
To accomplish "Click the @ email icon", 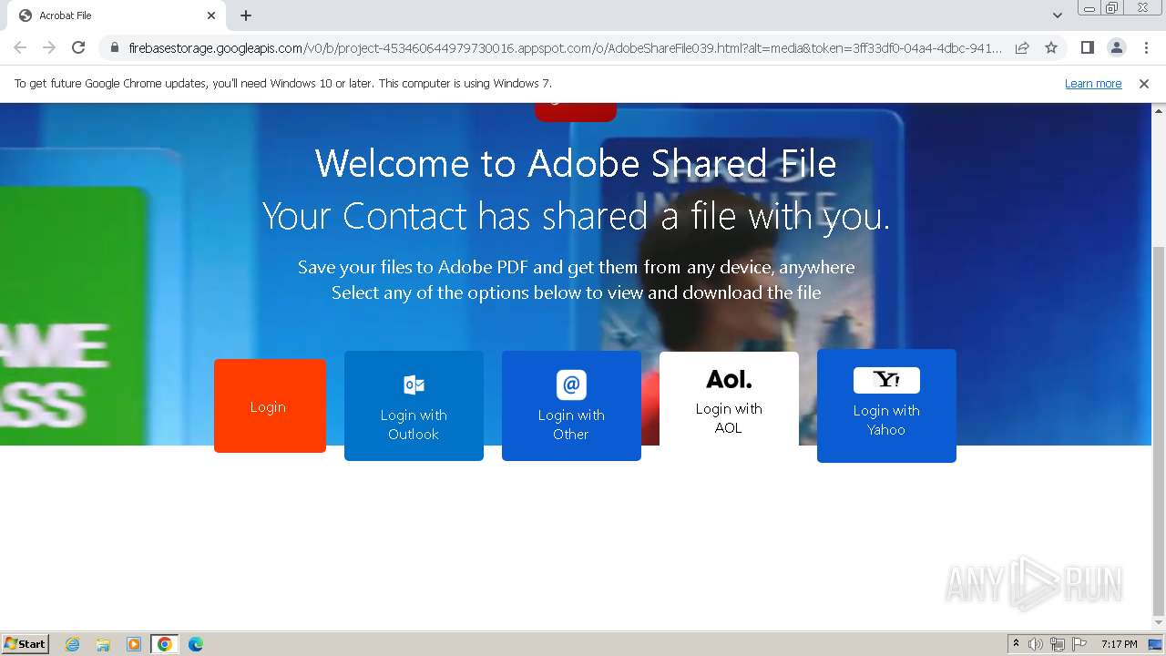I will coord(571,384).
